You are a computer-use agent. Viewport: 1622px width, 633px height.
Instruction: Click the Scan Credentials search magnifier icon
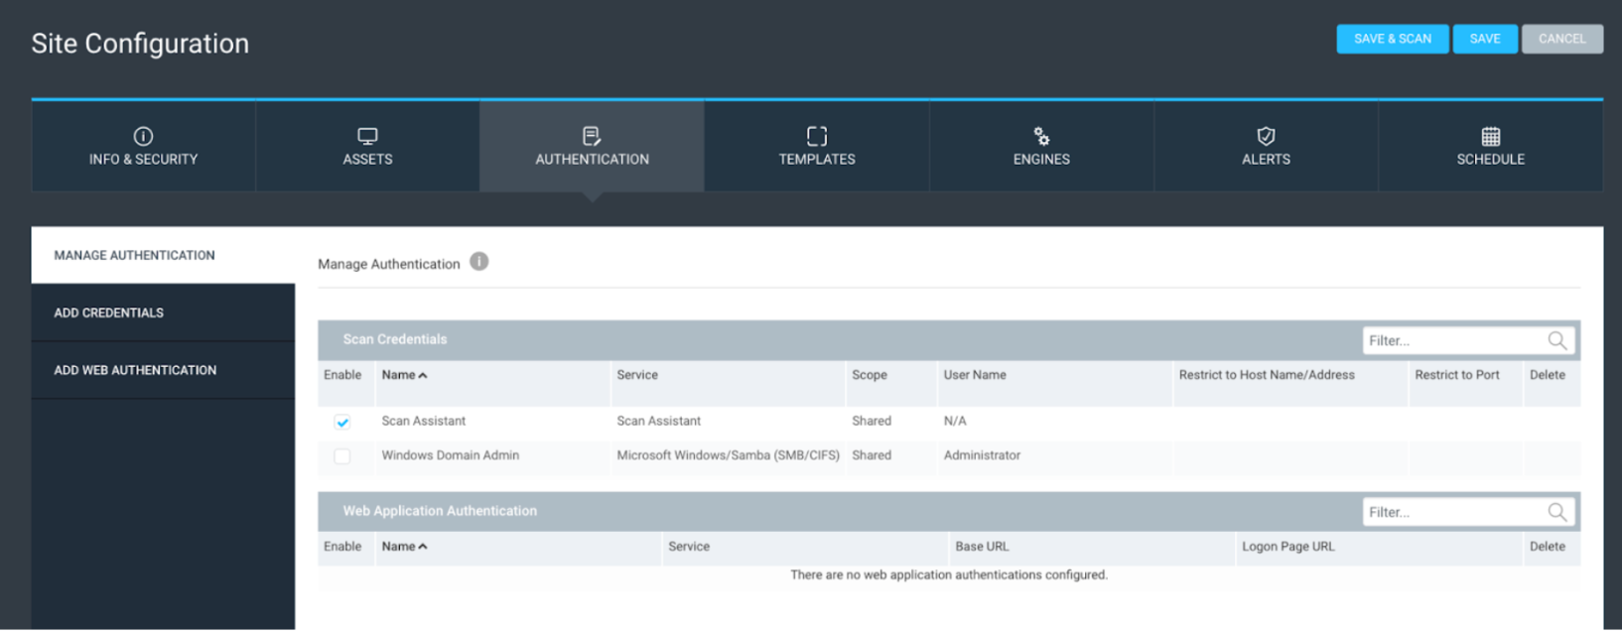coord(1556,340)
